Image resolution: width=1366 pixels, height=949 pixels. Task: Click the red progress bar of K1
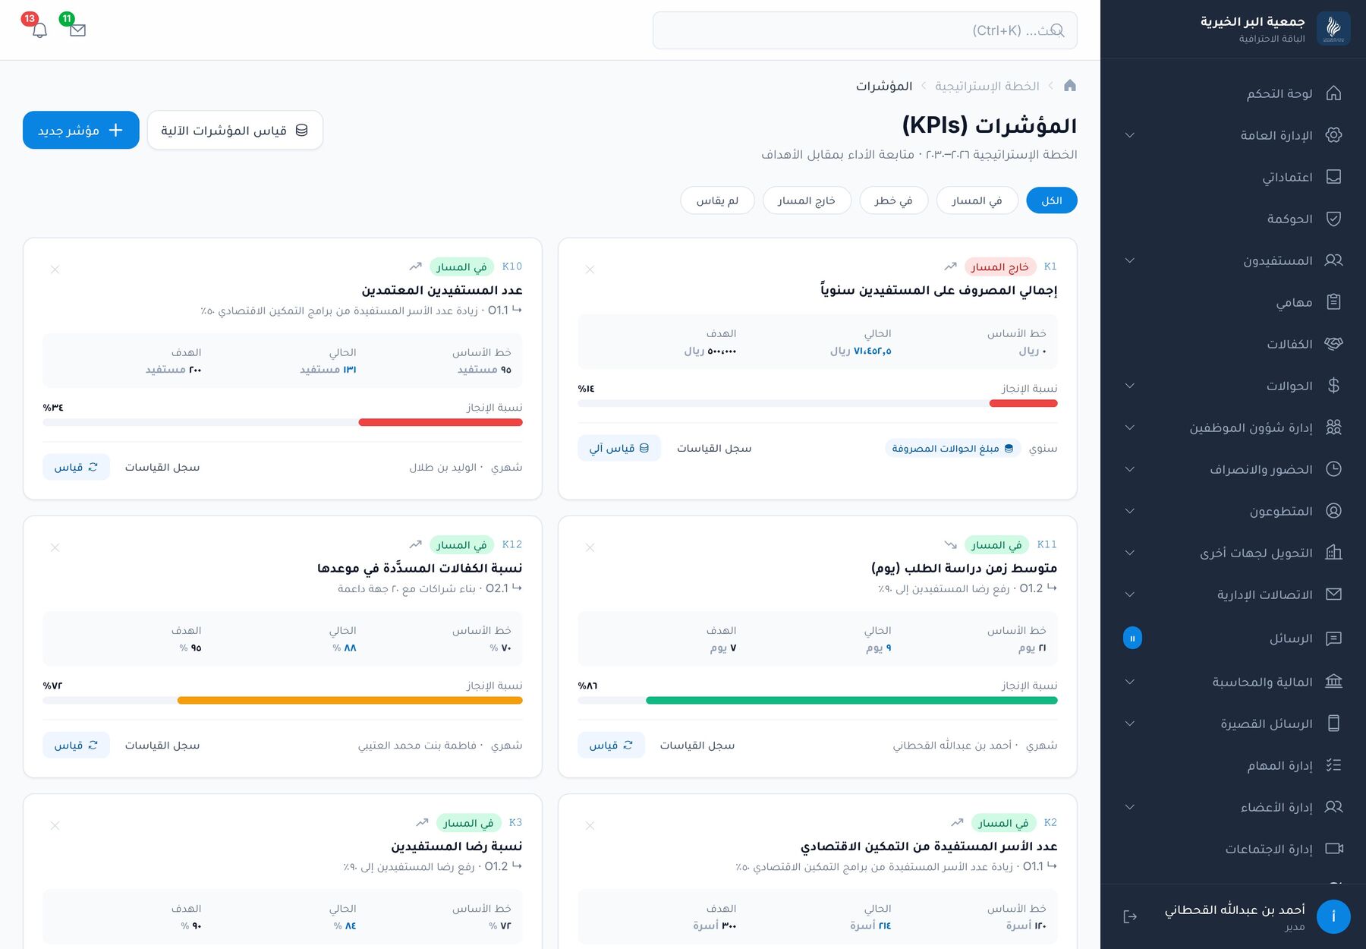coord(1023,404)
